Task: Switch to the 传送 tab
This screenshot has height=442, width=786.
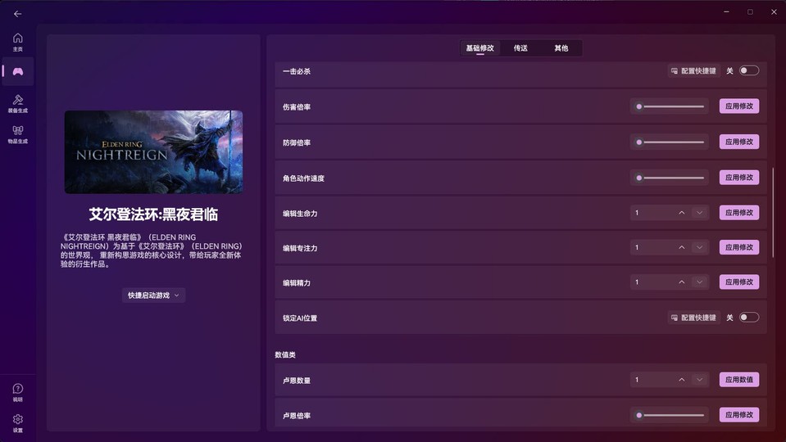Action: (x=520, y=48)
